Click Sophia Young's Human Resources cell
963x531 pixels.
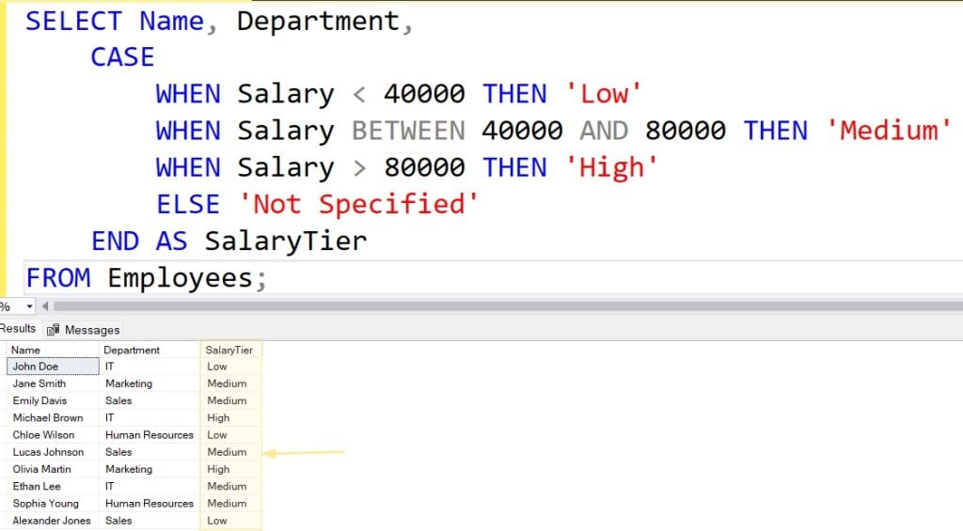point(150,504)
